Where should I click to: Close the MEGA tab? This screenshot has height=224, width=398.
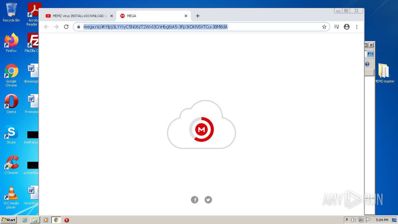186,16
